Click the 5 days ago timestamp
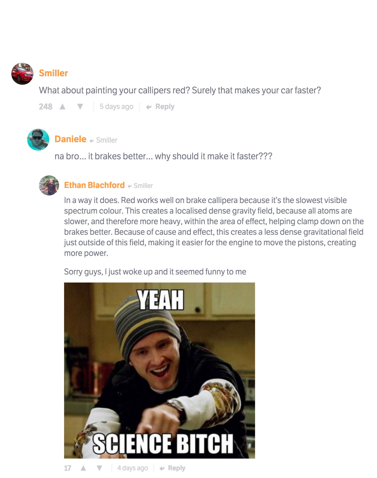377x478 pixels. (x=116, y=107)
